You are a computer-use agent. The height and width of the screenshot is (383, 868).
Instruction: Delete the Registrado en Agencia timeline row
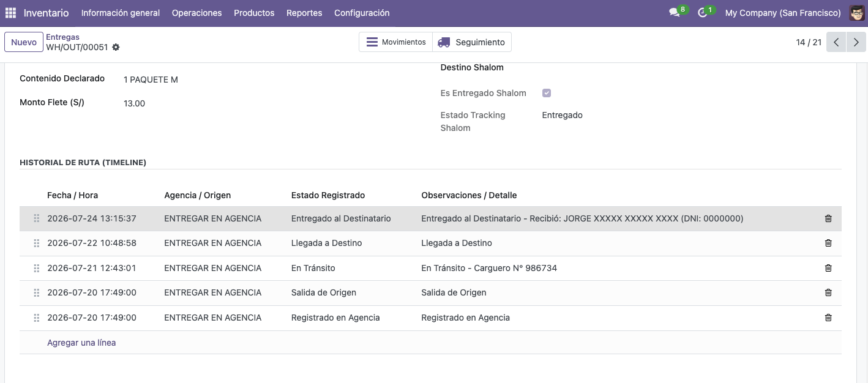pyautogui.click(x=828, y=318)
